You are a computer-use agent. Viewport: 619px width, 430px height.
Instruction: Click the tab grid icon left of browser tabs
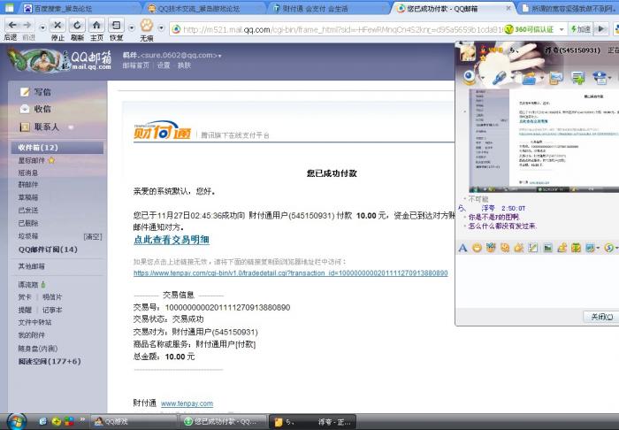tap(9, 8)
